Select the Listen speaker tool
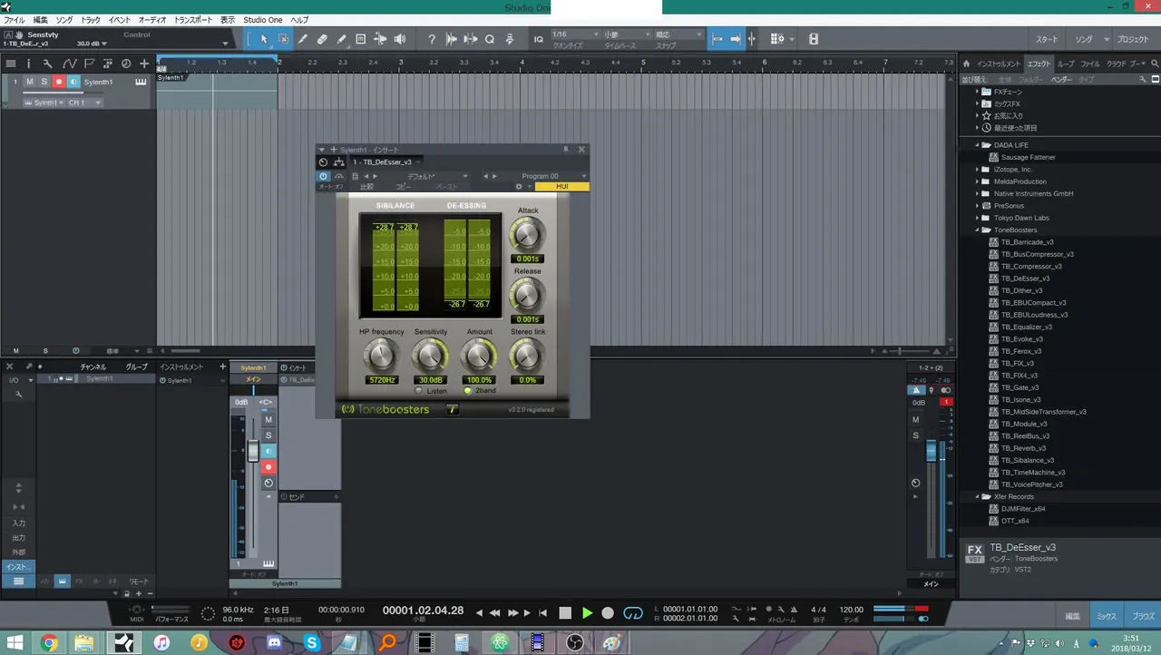 [x=400, y=39]
